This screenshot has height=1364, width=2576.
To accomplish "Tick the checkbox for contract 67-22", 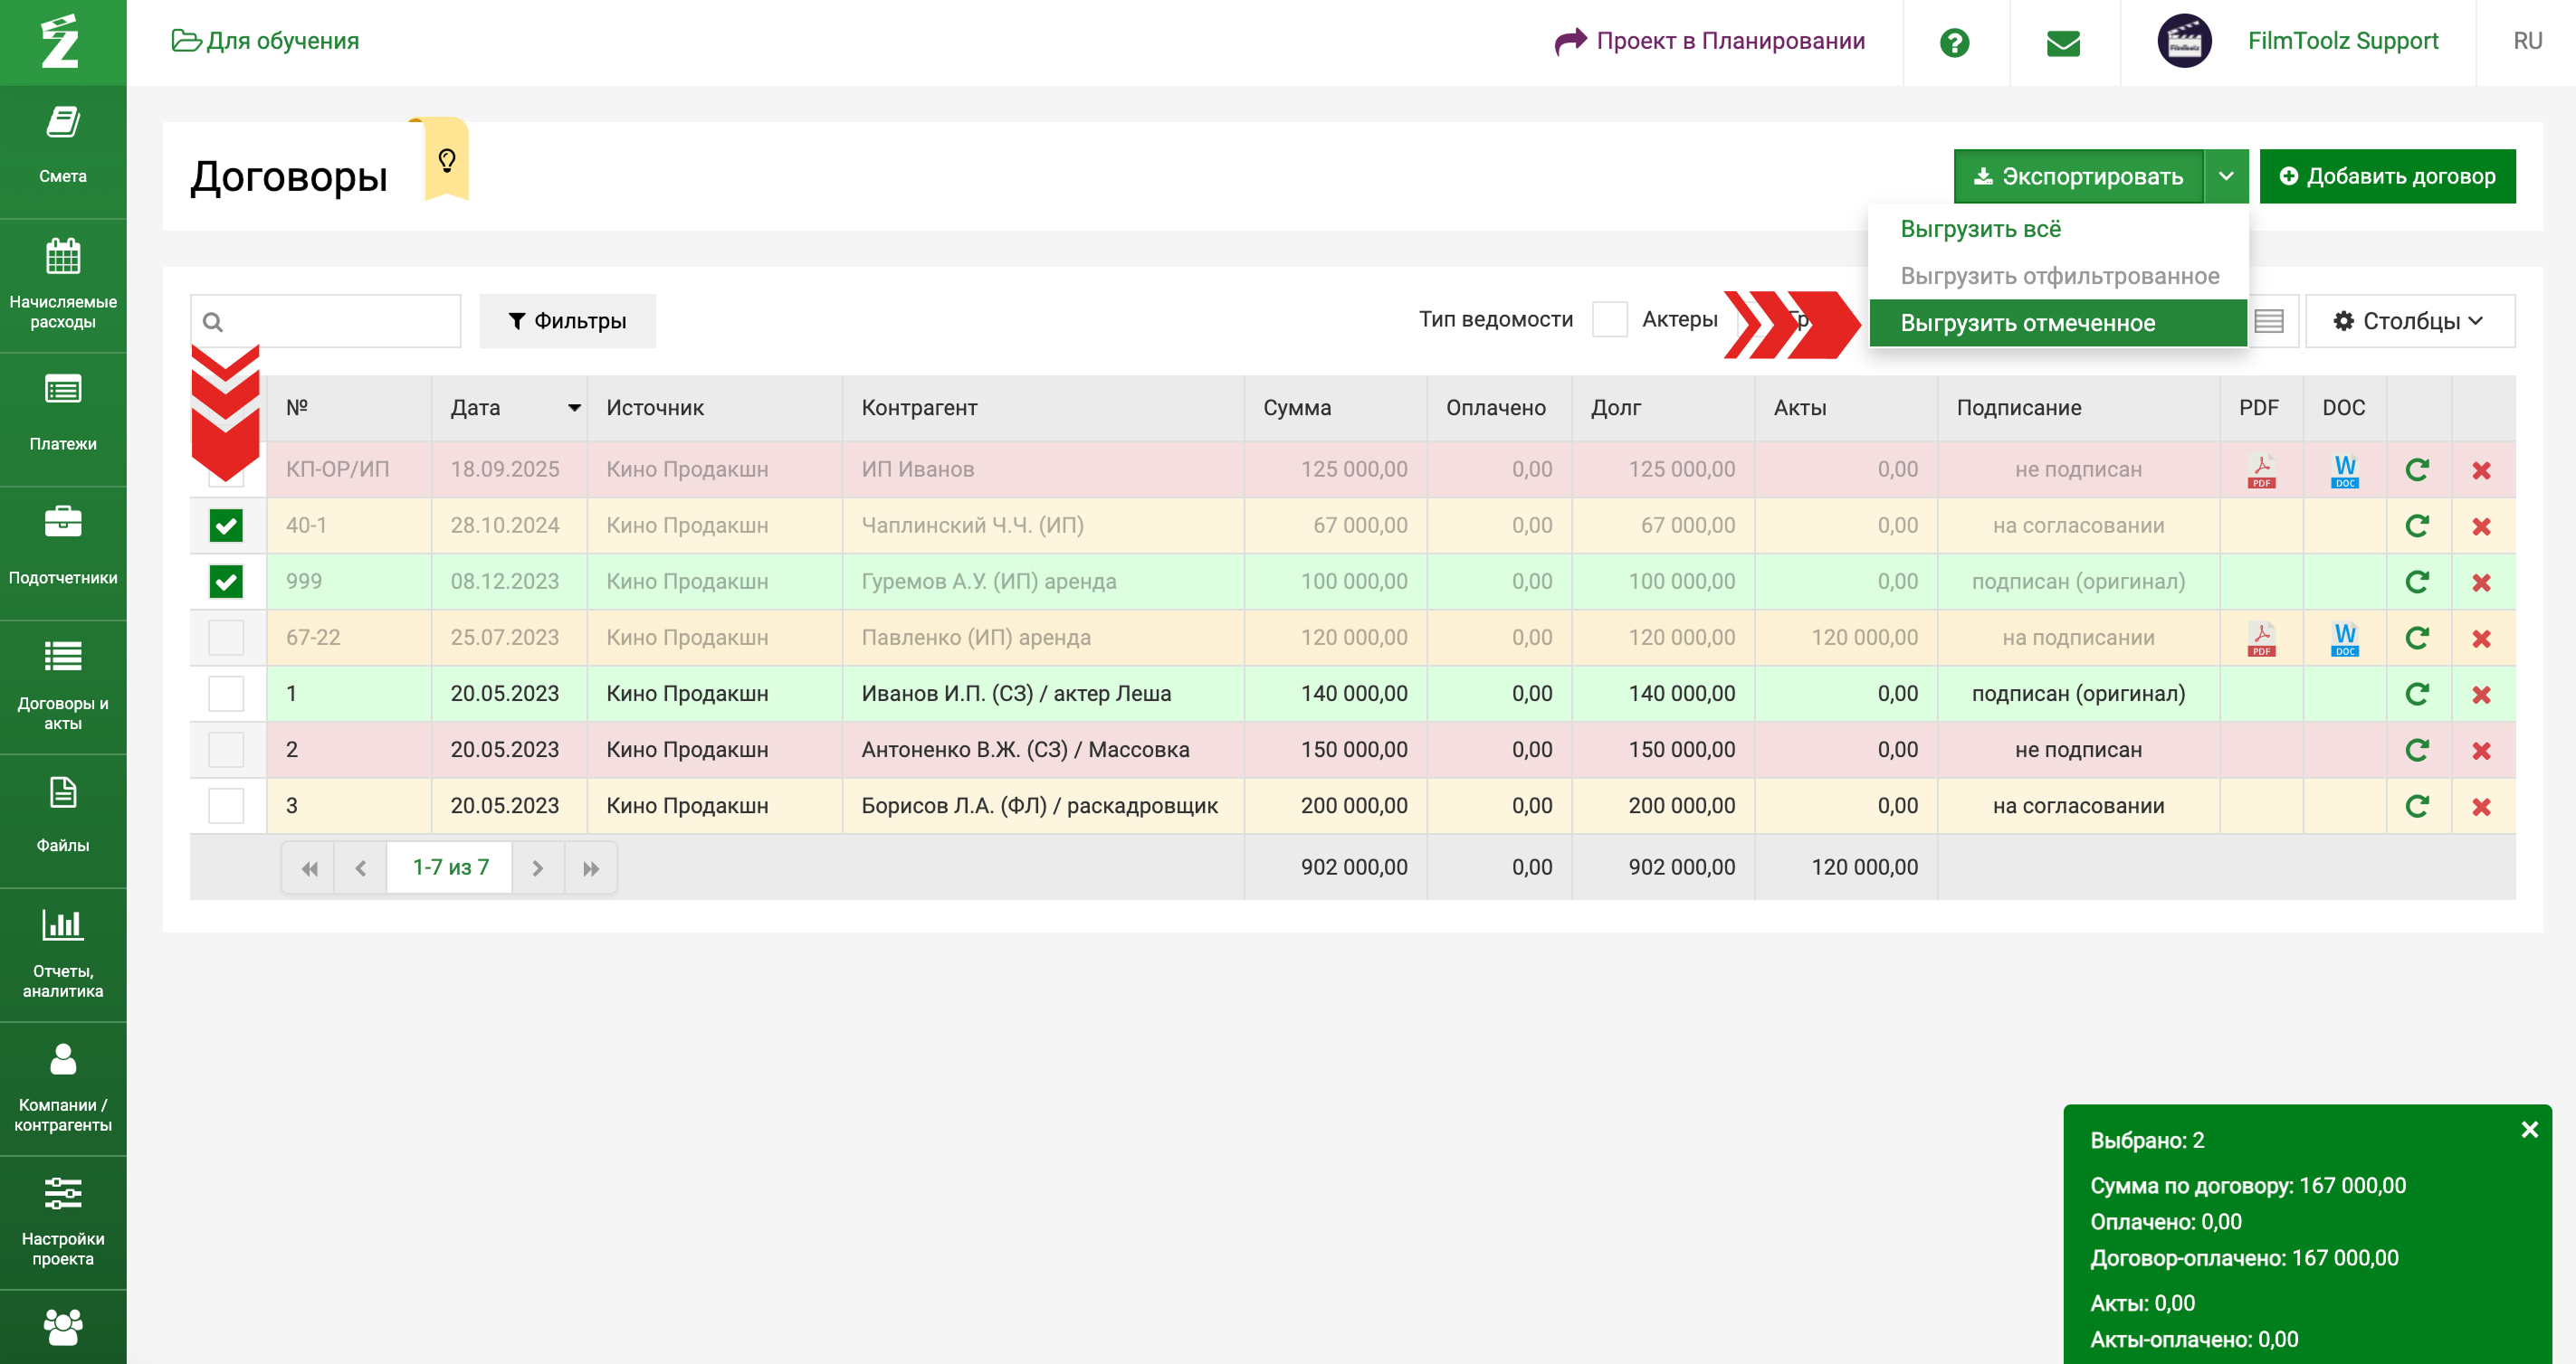I will 226,638.
